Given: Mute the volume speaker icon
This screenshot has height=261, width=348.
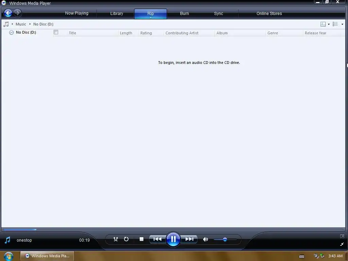Looking at the screenshot, I should point(206,239).
